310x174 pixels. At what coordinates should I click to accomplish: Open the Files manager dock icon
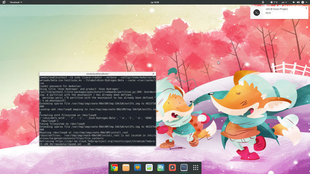[126, 167]
